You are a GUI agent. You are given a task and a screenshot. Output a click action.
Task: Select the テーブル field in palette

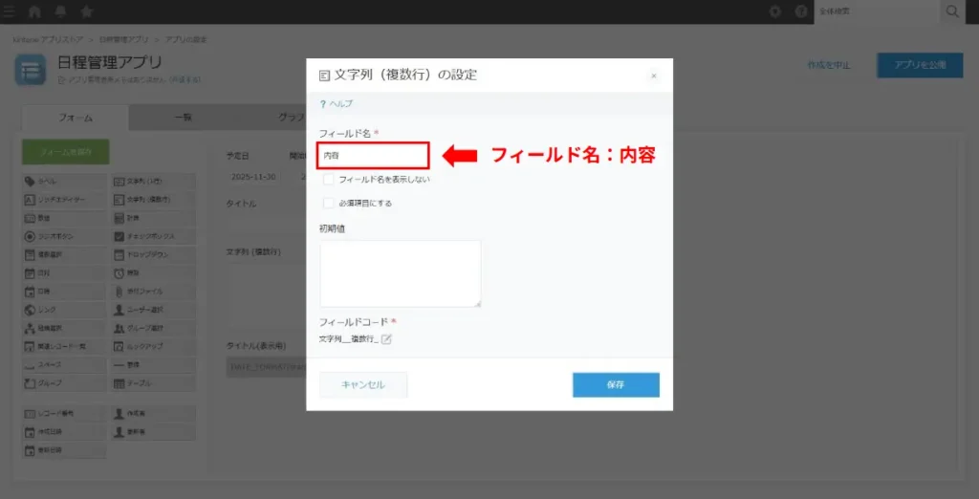coord(154,382)
